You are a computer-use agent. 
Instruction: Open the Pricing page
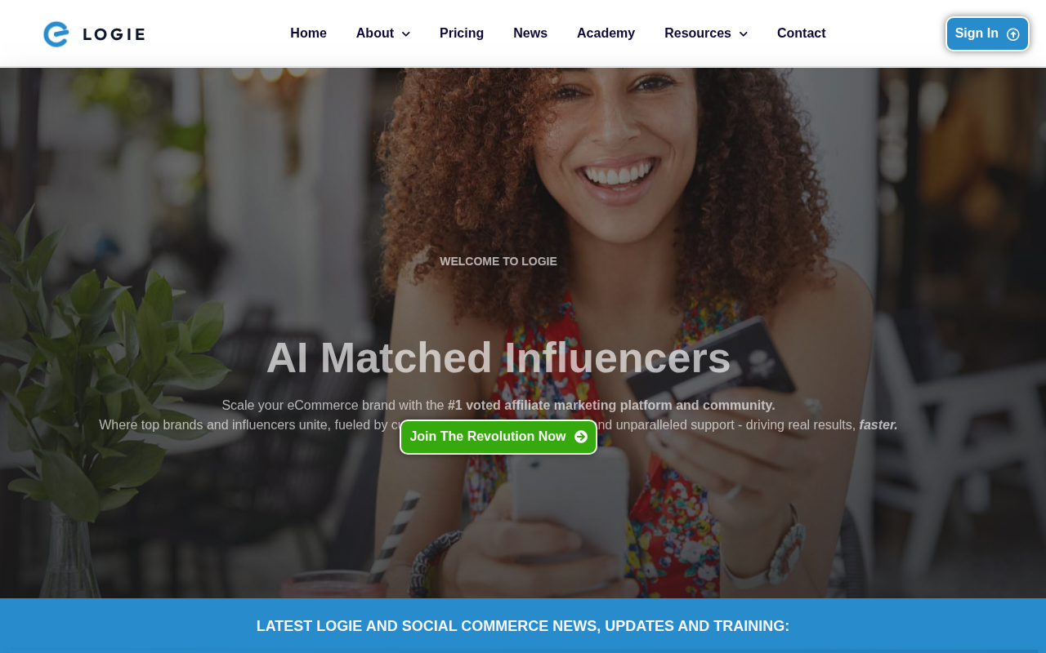pyautogui.click(x=462, y=33)
